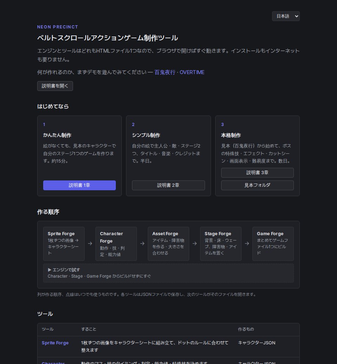Click the description starting 見本（百鬼夜行）から始めて
337x364 pixels.
point(256,153)
